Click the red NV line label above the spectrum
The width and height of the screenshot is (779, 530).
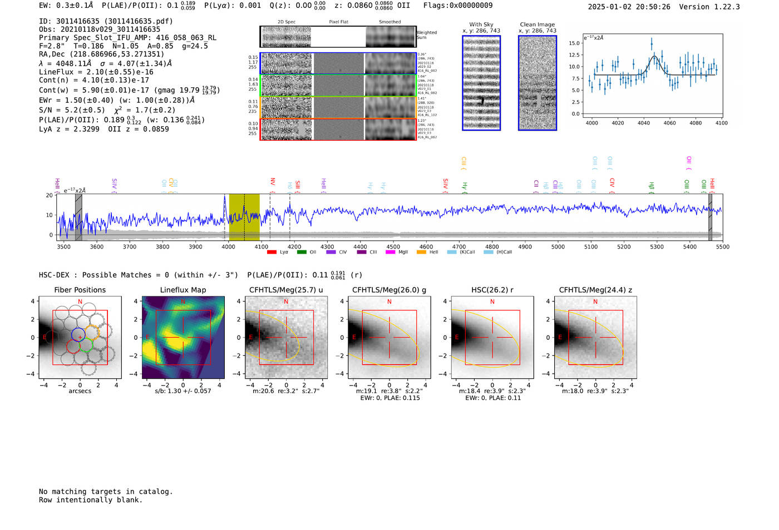(x=273, y=184)
